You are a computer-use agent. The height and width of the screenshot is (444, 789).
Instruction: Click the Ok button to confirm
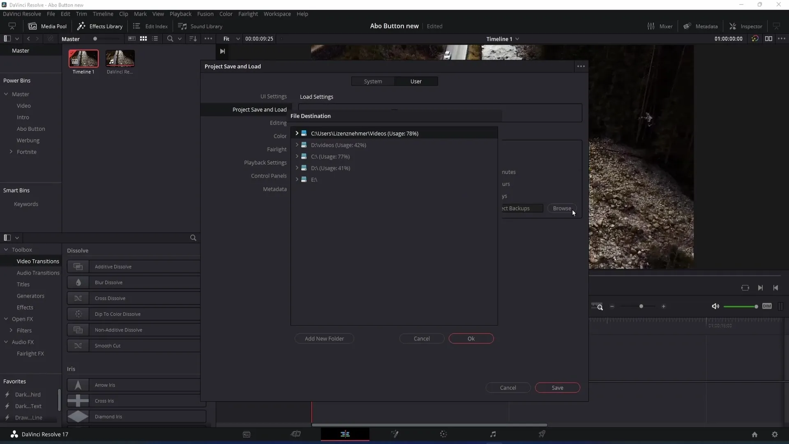point(471,338)
